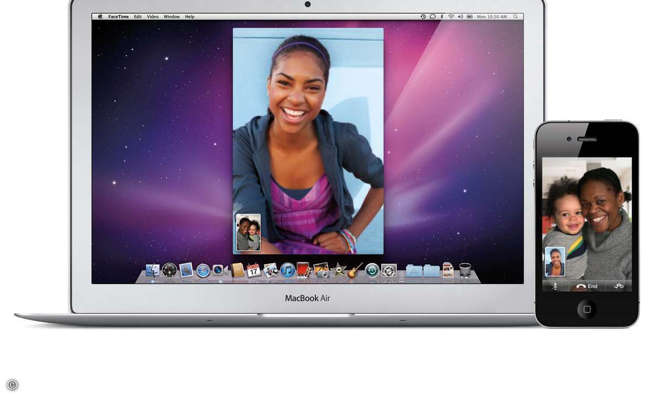Open the Edit menu
Image resolution: width=662 pixels, height=397 pixels.
(138, 17)
